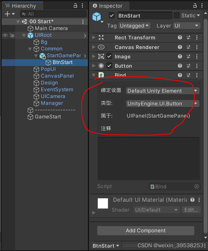Open Image component preset settings
Viewport: 208px width, 251px height.
click(x=188, y=56)
